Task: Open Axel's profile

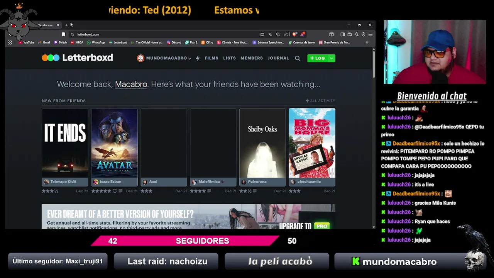Action: tap(150, 182)
